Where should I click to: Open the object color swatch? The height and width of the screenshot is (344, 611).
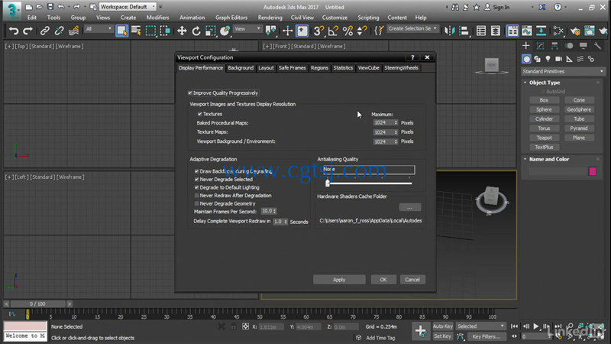593,171
